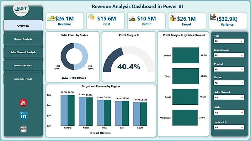
Task: Click the North region Target bar
Action: 82,111
